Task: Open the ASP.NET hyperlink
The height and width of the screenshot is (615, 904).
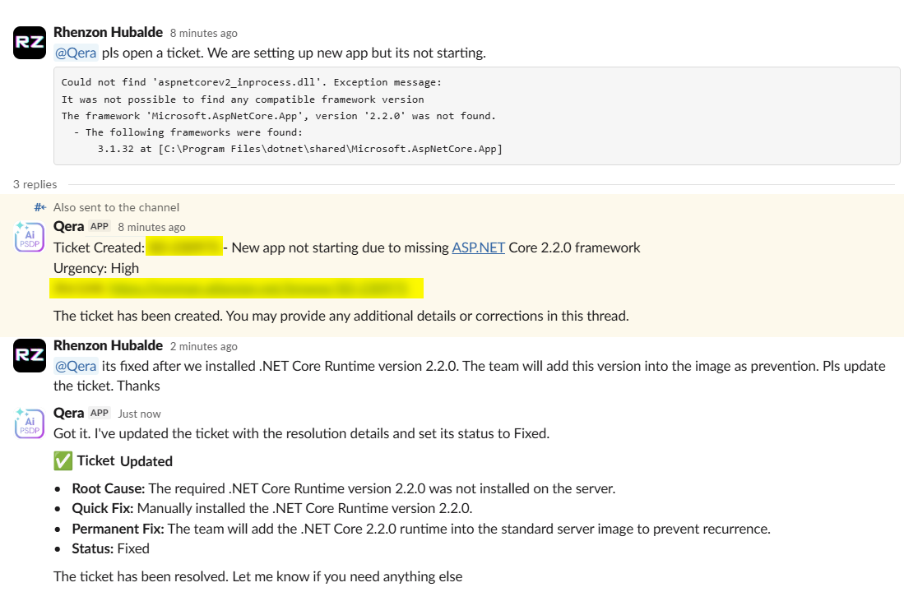Action: (478, 247)
